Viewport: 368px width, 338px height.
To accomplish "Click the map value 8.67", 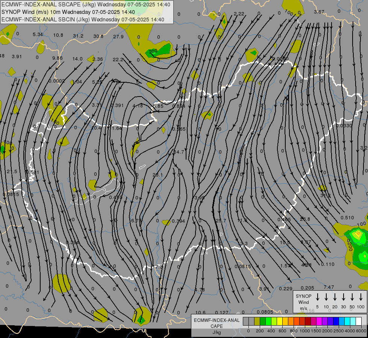I will pos(306,242).
